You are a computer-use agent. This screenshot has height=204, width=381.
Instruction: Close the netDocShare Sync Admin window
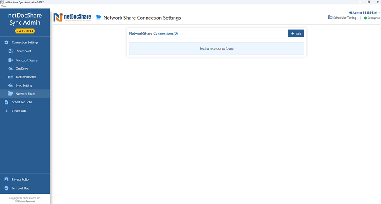coord(378,2)
